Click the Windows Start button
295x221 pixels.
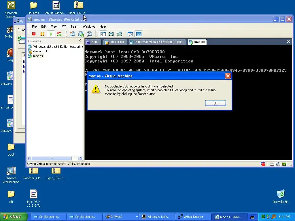pos(13,217)
